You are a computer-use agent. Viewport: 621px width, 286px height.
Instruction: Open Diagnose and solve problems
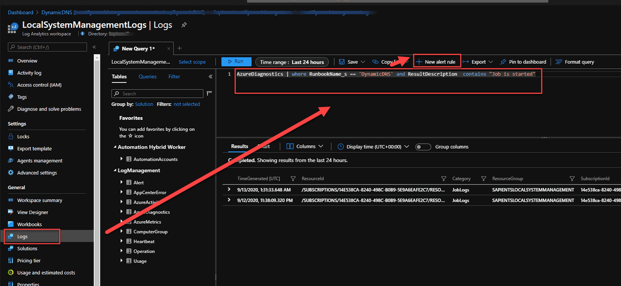click(x=49, y=109)
